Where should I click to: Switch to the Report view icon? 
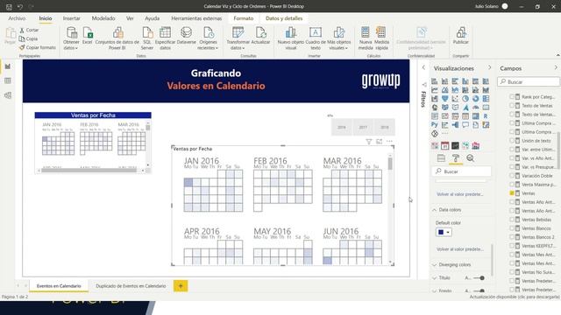coord(8,66)
